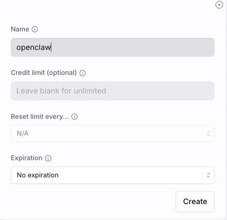227x220 pixels.
Task: Focus the Name field containing openclaw
Action: (112, 47)
